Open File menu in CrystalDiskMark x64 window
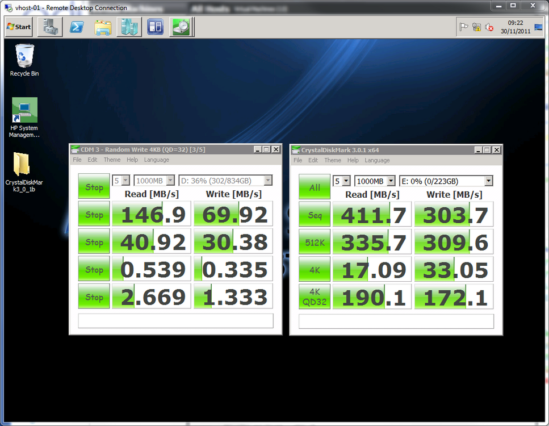Image resolution: width=549 pixels, height=426 pixels. click(298, 160)
